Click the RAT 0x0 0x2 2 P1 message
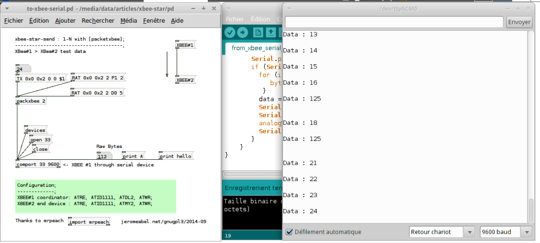This screenshot has width=540, height=243. click(98, 78)
